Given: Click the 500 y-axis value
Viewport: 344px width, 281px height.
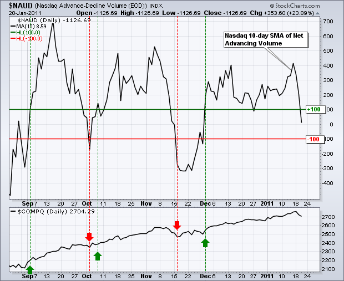Looking at the screenshot, I should (x=328, y=51).
